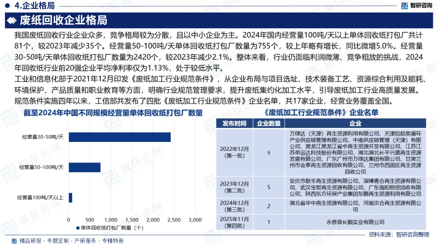Click the 智研咨询 brand name at top right
The image size is (437, 245).
pyautogui.click(x=421, y=6)
